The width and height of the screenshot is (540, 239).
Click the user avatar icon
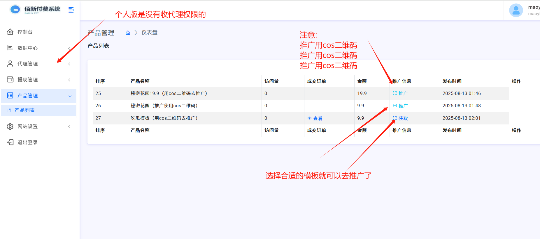click(516, 10)
